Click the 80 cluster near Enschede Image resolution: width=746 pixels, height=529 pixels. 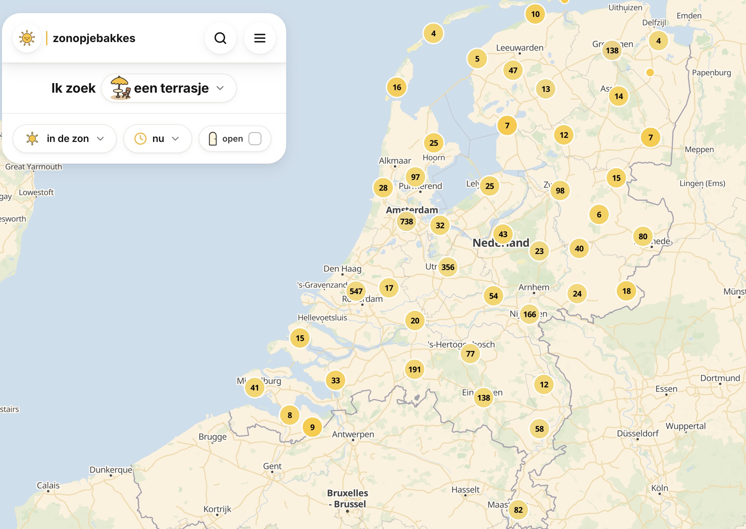click(x=643, y=237)
